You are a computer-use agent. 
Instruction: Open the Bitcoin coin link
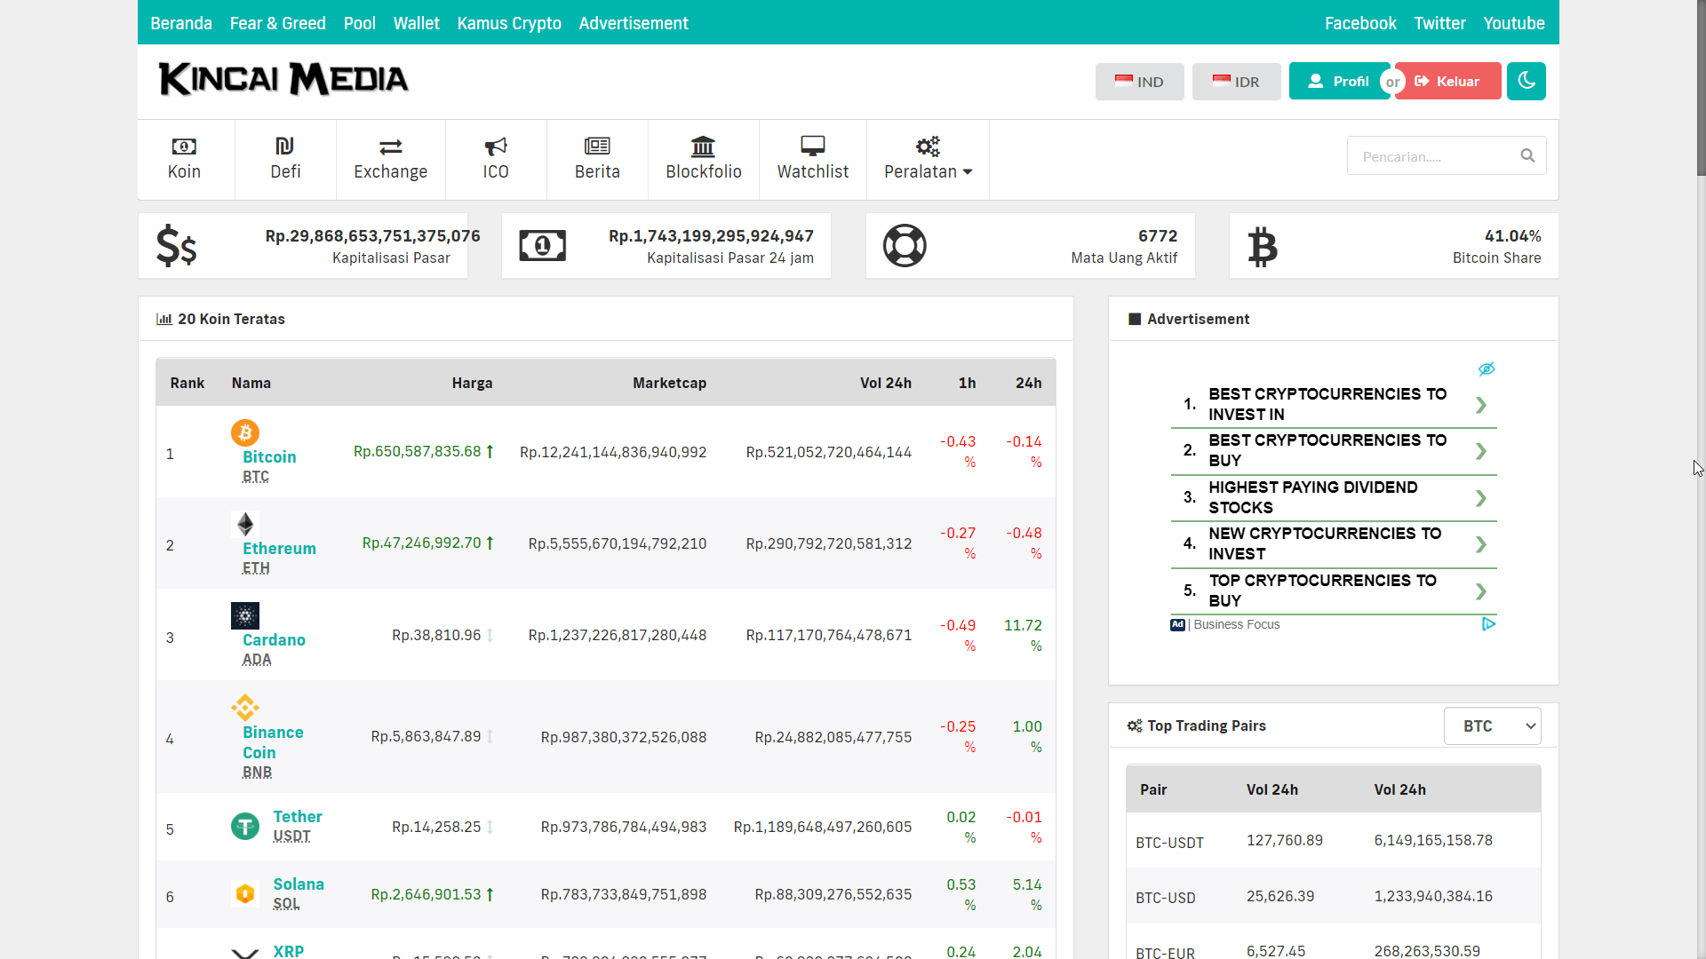pyautogui.click(x=269, y=456)
